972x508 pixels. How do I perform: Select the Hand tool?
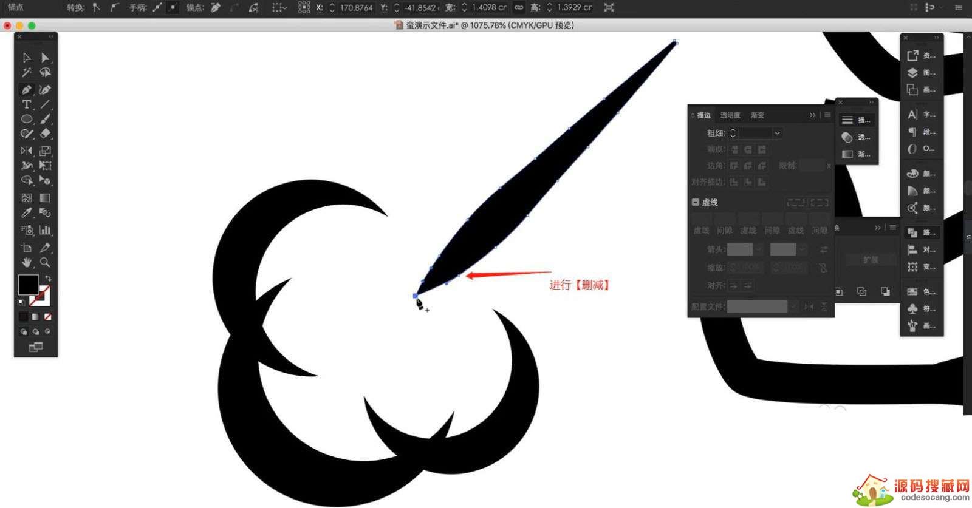coord(26,262)
